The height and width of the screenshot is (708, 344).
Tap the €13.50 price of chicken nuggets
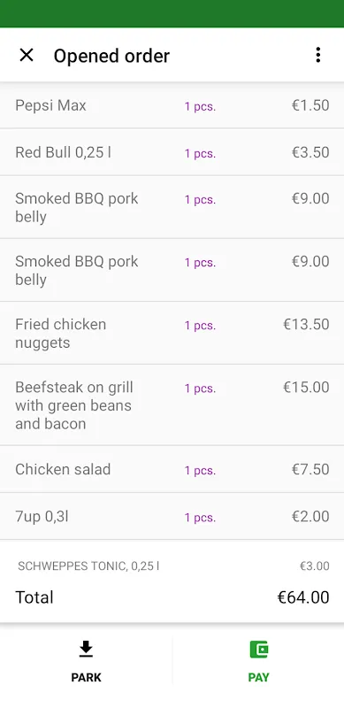coord(306,324)
